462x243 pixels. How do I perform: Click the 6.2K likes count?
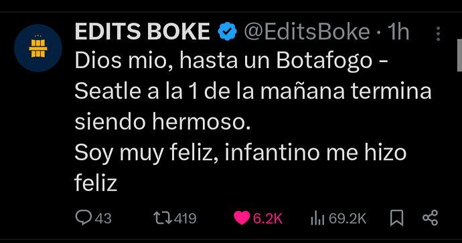268,218
